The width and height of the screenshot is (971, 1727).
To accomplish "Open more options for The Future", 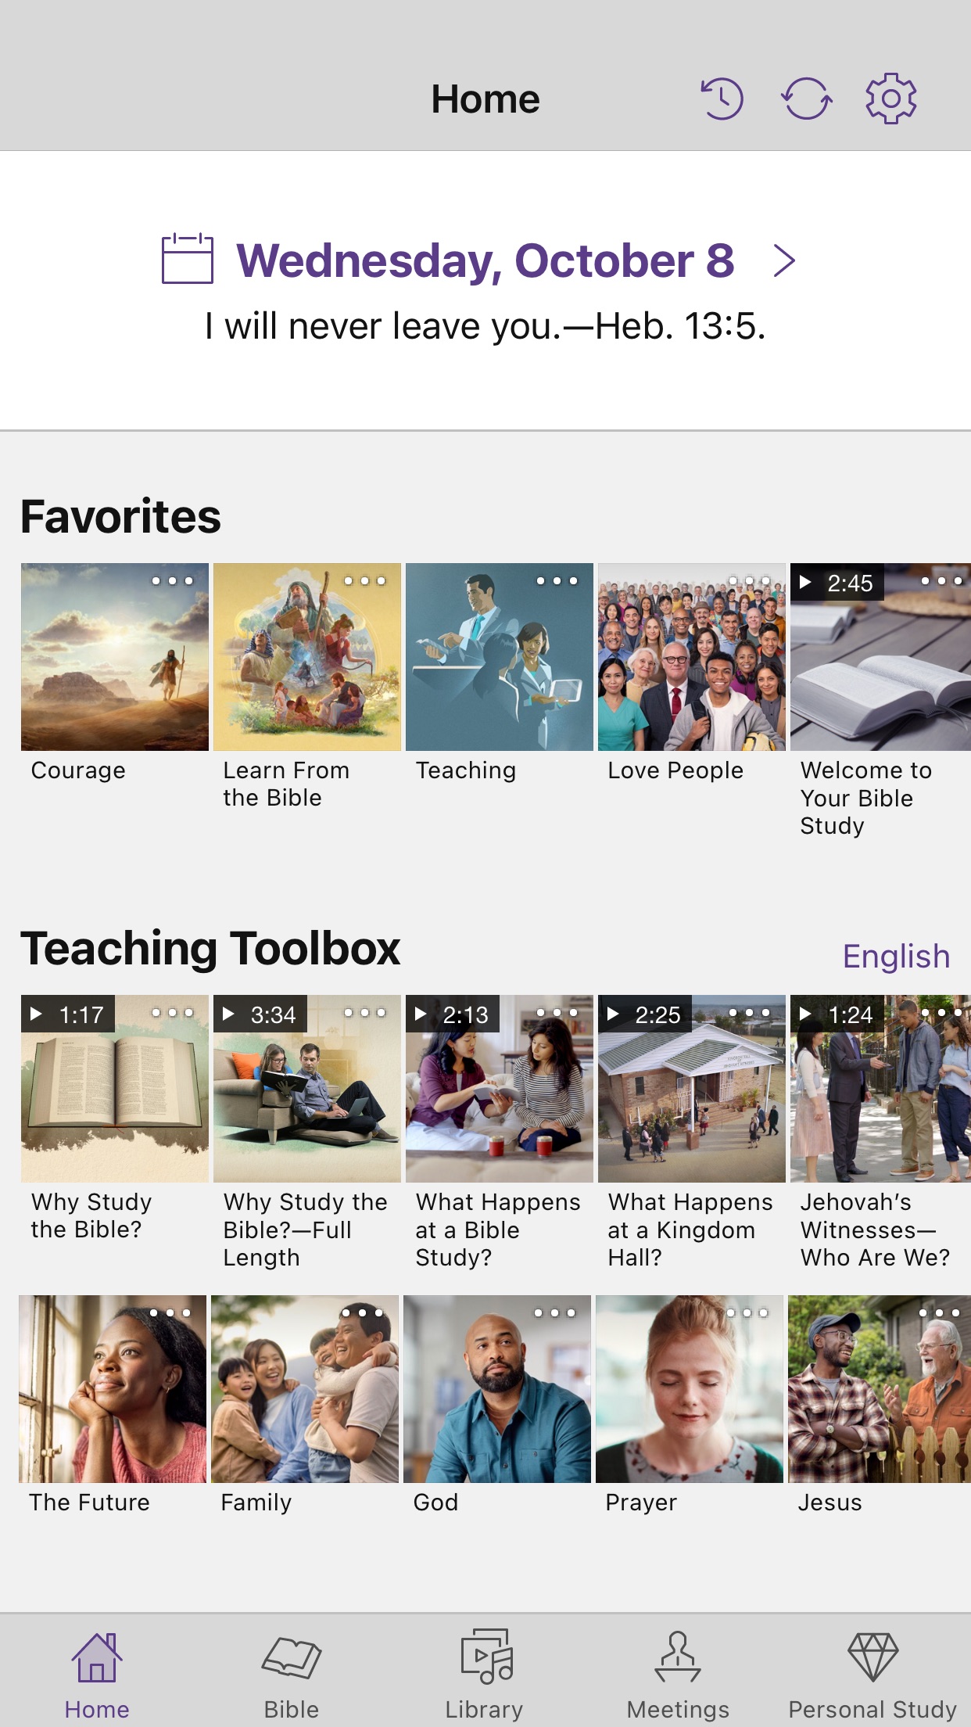I will pyautogui.click(x=170, y=1313).
